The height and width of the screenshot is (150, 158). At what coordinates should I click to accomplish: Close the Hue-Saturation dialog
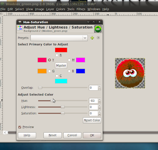(100, 22)
